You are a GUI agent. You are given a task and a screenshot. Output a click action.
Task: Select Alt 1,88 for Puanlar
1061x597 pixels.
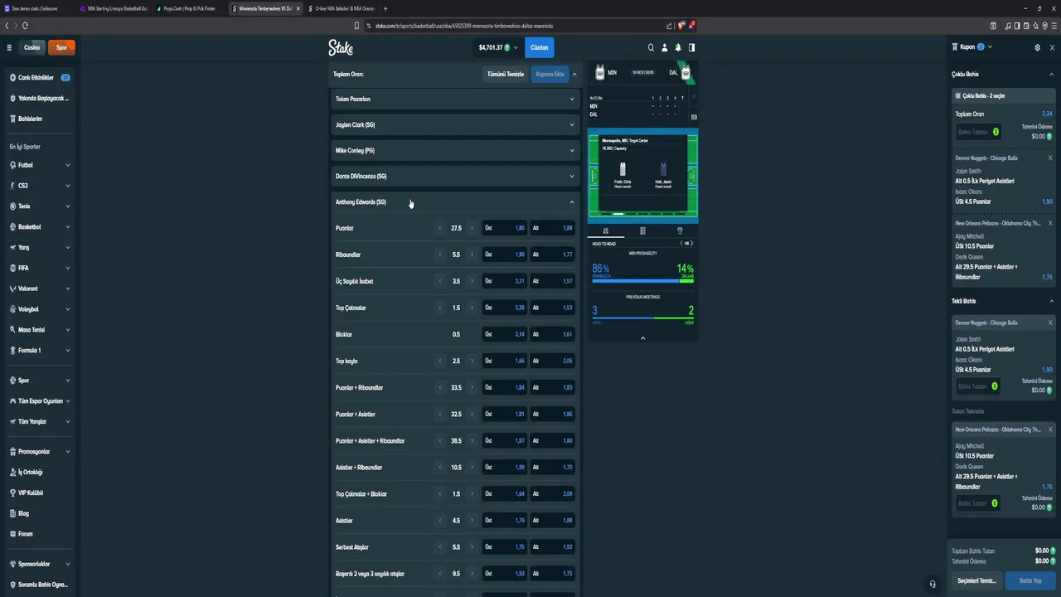[552, 228]
